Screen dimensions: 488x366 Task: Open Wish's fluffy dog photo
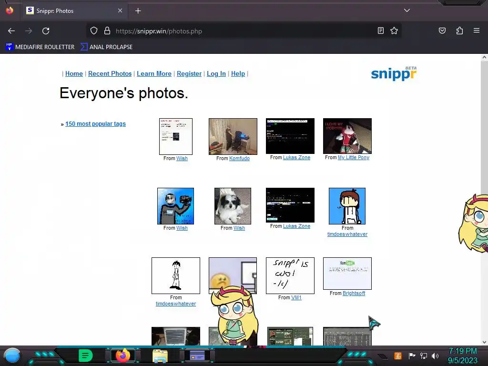(233, 206)
